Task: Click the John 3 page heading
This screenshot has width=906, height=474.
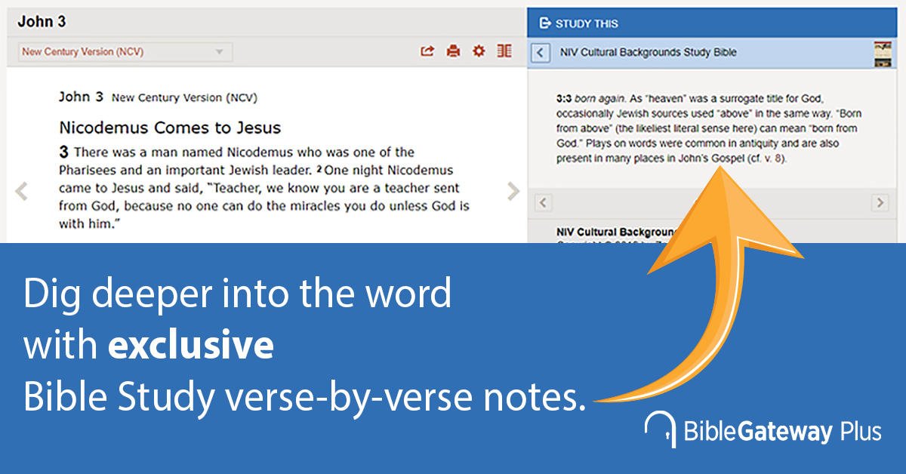Action: tap(42, 21)
